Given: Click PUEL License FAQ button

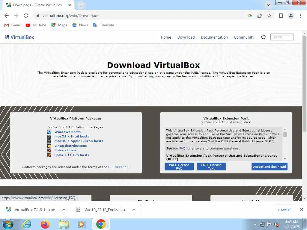Looking at the screenshot, I should coord(179,167).
